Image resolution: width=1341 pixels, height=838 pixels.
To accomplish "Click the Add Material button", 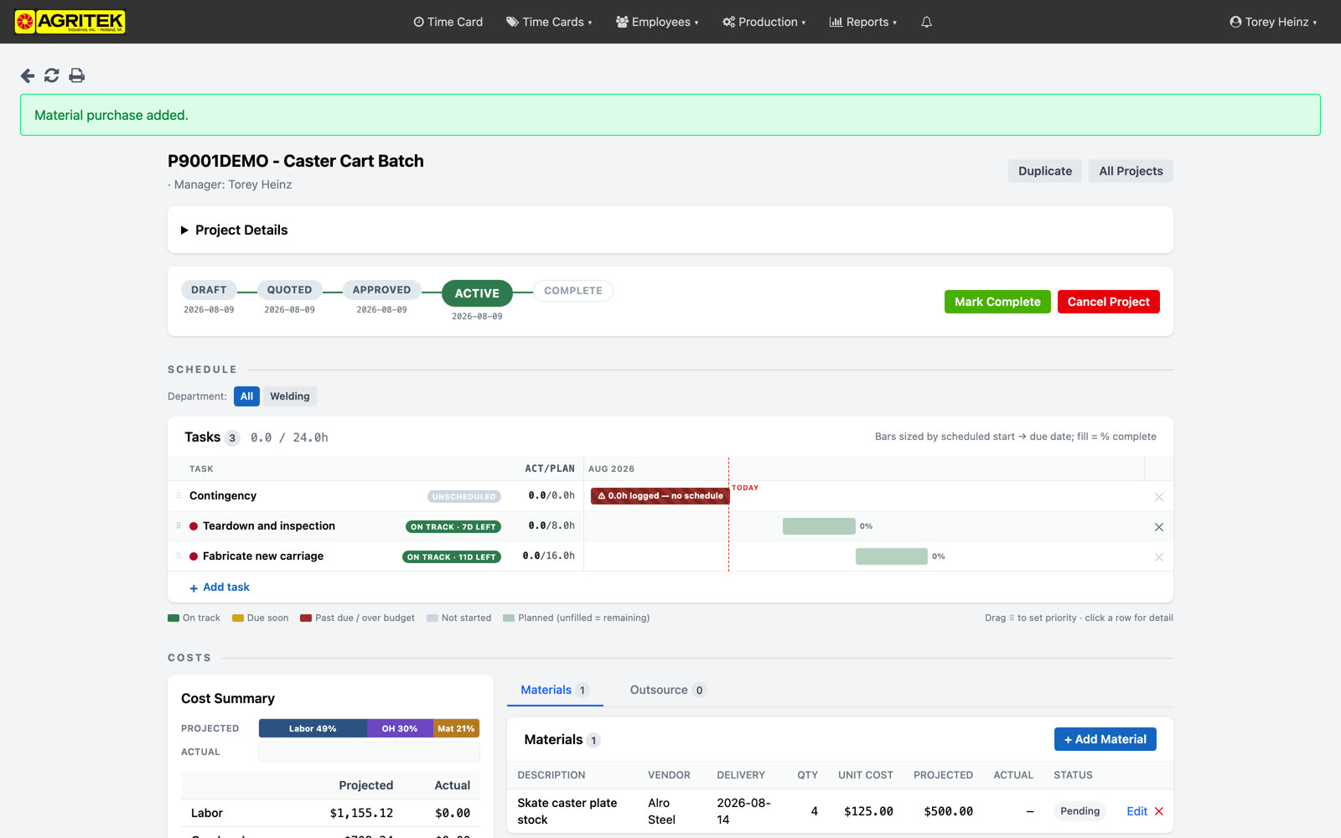I will 1105,739.
